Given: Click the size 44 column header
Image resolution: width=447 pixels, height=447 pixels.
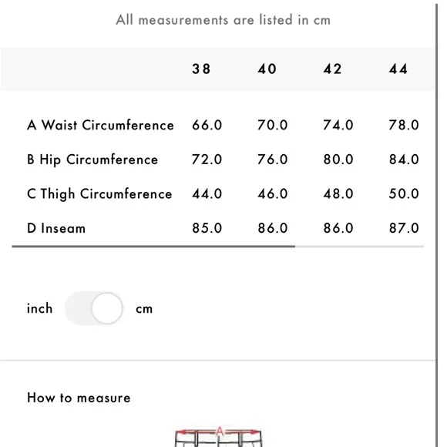Looking at the screenshot, I should (x=398, y=69).
